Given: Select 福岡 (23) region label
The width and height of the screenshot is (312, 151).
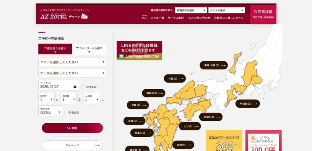Looking at the screenshot, I should (154, 93).
